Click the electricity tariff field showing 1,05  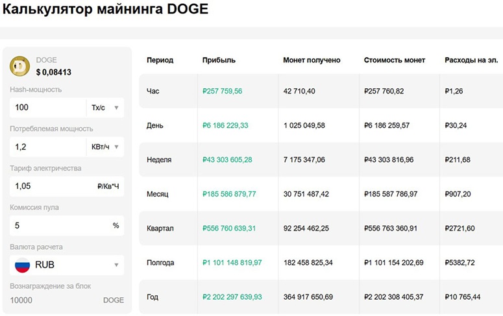(67, 186)
